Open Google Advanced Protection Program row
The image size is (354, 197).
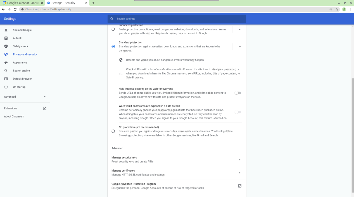pyautogui.click(x=177, y=186)
